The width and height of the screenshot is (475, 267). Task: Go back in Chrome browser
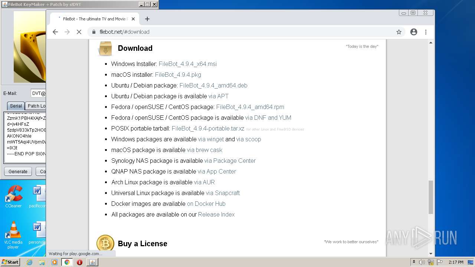(55, 32)
